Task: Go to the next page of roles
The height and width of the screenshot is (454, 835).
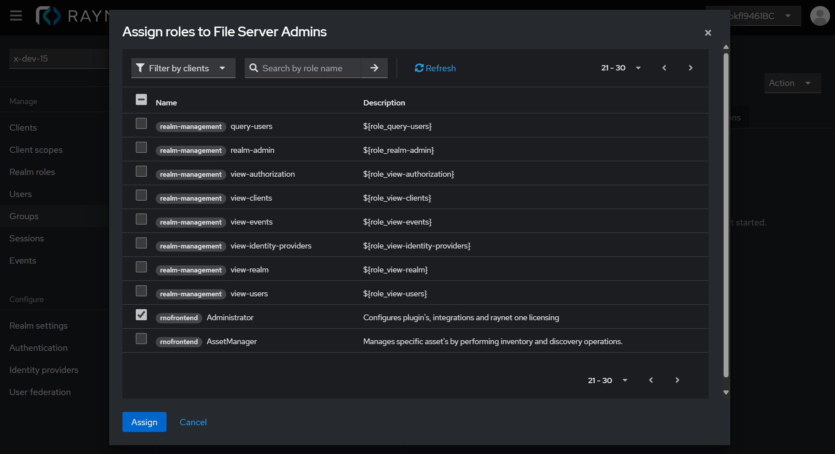Action: [690, 68]
